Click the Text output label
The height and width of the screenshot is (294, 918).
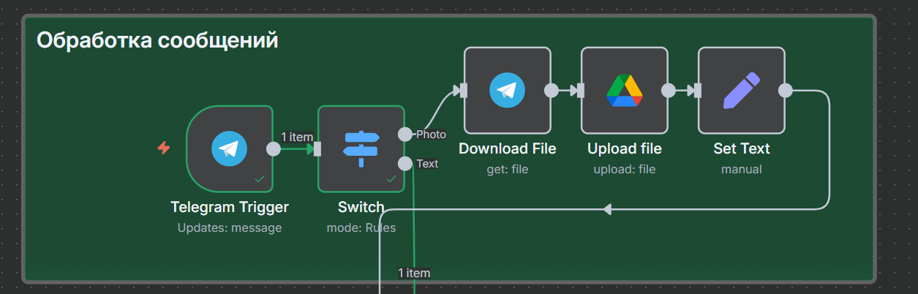click(427, 164)
